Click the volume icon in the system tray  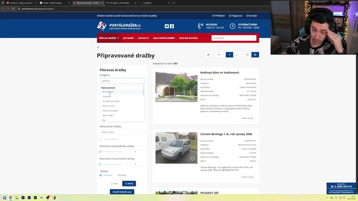tap(344, 198)
